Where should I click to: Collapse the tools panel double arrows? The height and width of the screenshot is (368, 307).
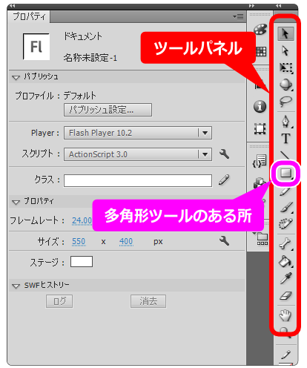(x=279, y=5)
